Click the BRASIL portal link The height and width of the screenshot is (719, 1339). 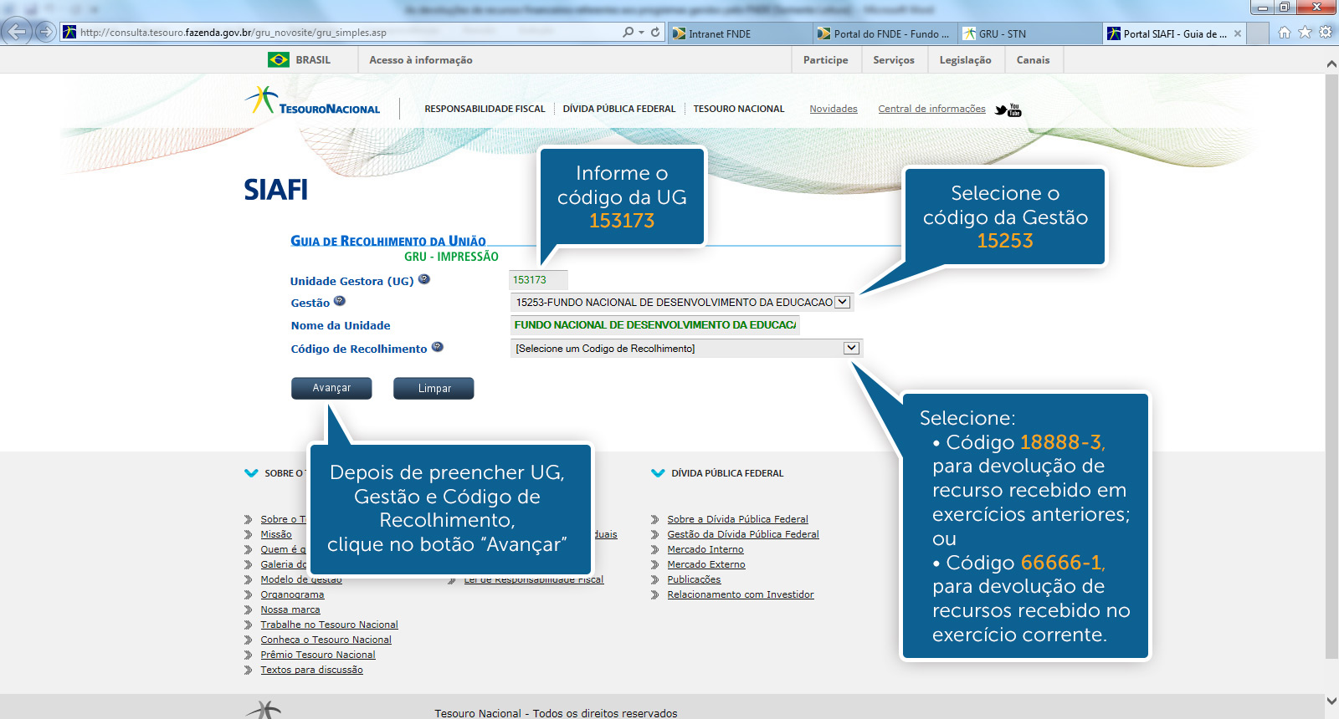[x=313, y=60]
